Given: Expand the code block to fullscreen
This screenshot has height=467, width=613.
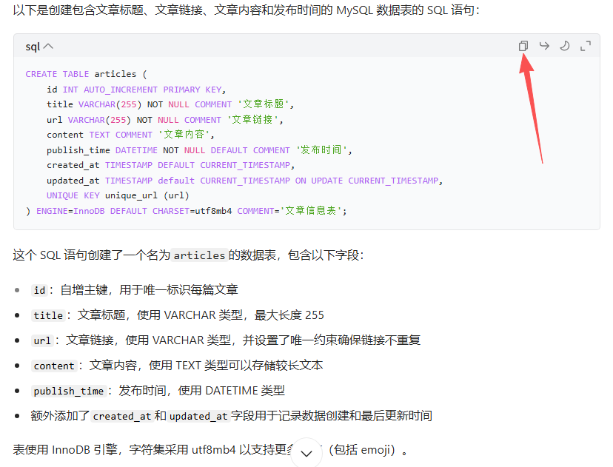Looking at the screenshot, I should 586,46.
